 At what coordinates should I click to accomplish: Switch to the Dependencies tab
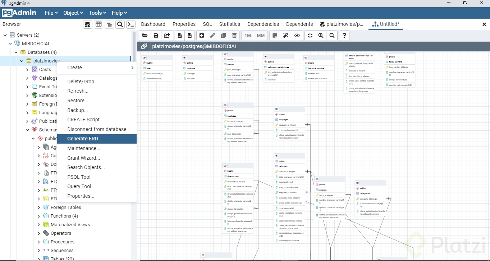tap(263, 24)
